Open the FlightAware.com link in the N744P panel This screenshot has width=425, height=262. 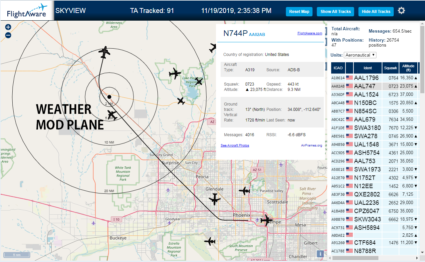coord(310,33)
